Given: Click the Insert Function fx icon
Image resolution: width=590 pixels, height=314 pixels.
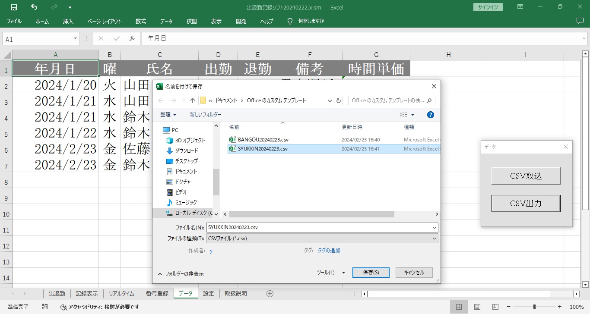Looking at the screenshot, I should [132, 38].
